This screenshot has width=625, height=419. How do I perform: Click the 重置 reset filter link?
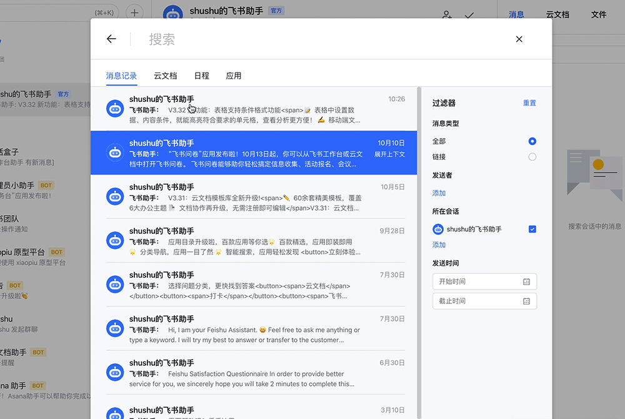point(529,103)
